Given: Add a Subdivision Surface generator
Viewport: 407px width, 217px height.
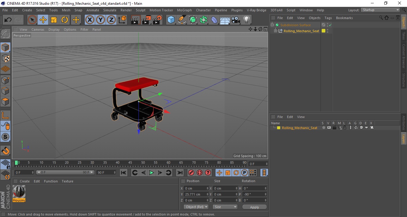Looking at the screenshot, I should click(x=193, y=20).
